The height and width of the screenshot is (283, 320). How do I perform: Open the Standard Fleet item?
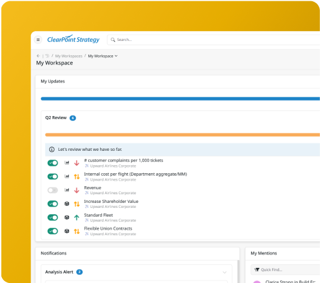[98, 215]
